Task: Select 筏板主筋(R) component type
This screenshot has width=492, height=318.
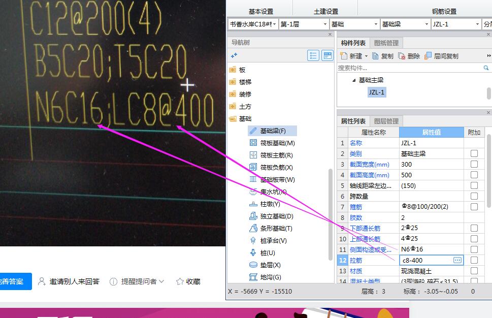Action: [x=271, y=155]
